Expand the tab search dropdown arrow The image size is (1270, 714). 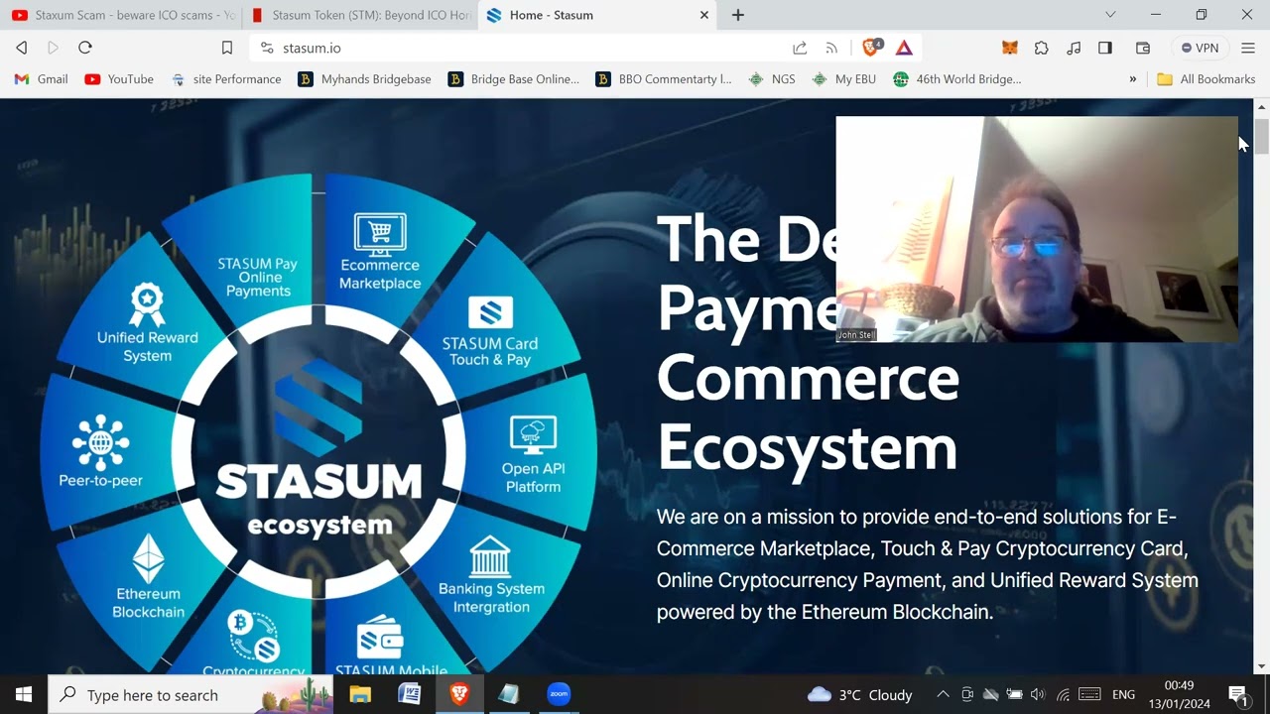click(1110, 15)
